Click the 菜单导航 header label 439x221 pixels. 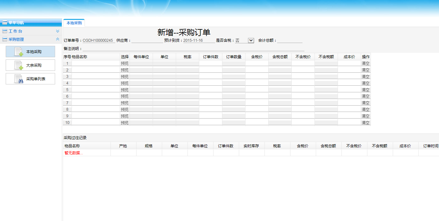[x=16, y=23]
